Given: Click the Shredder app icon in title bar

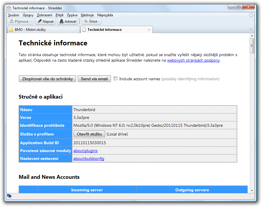Looking at the screenshot, I should (9, 8).
